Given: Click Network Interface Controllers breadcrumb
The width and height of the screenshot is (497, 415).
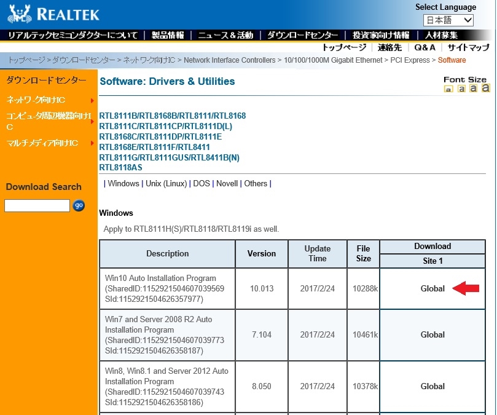Looking at the screenshot, I should click(230, 60).
